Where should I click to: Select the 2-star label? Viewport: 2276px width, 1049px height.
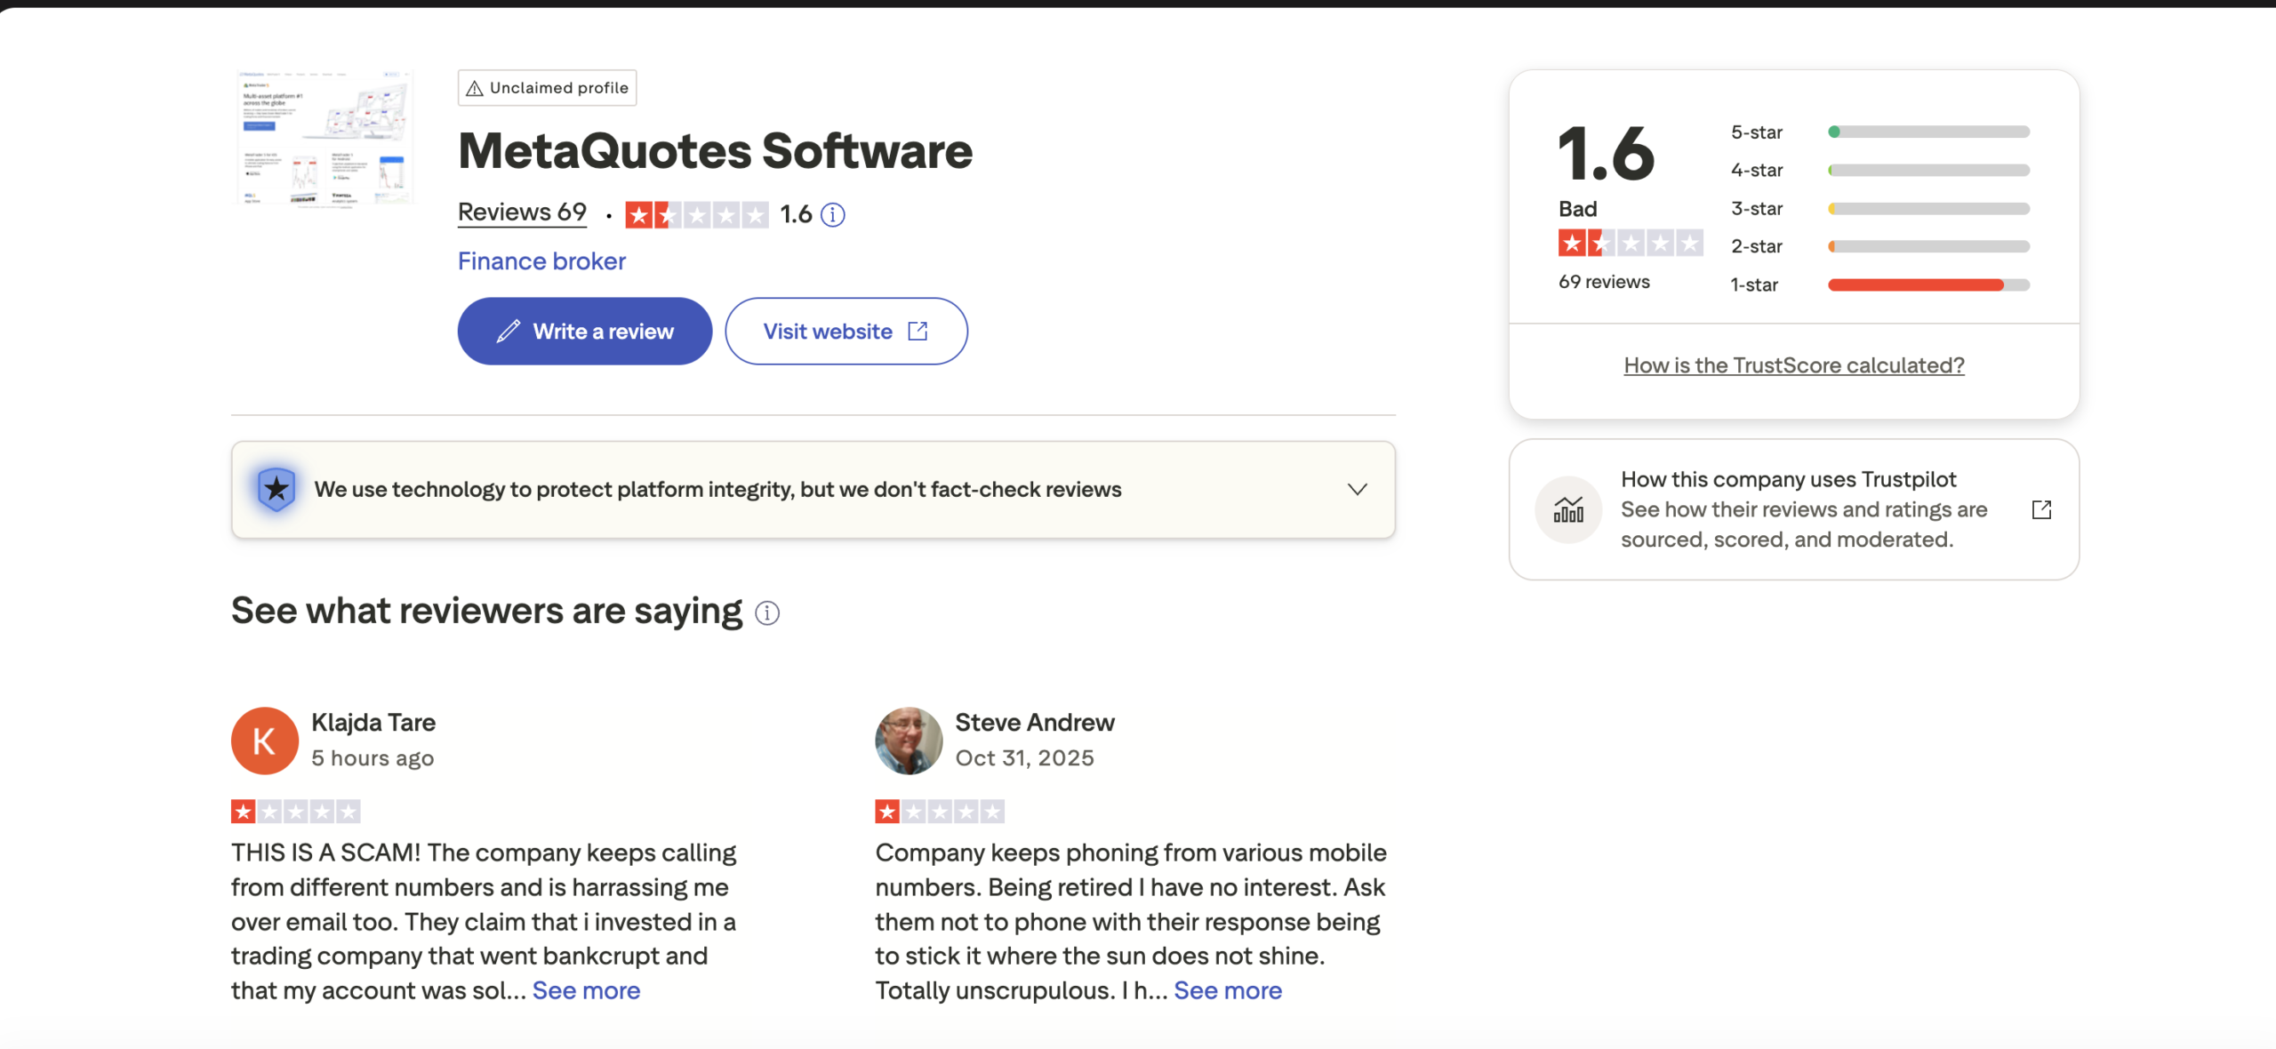tap(1756, 246)
